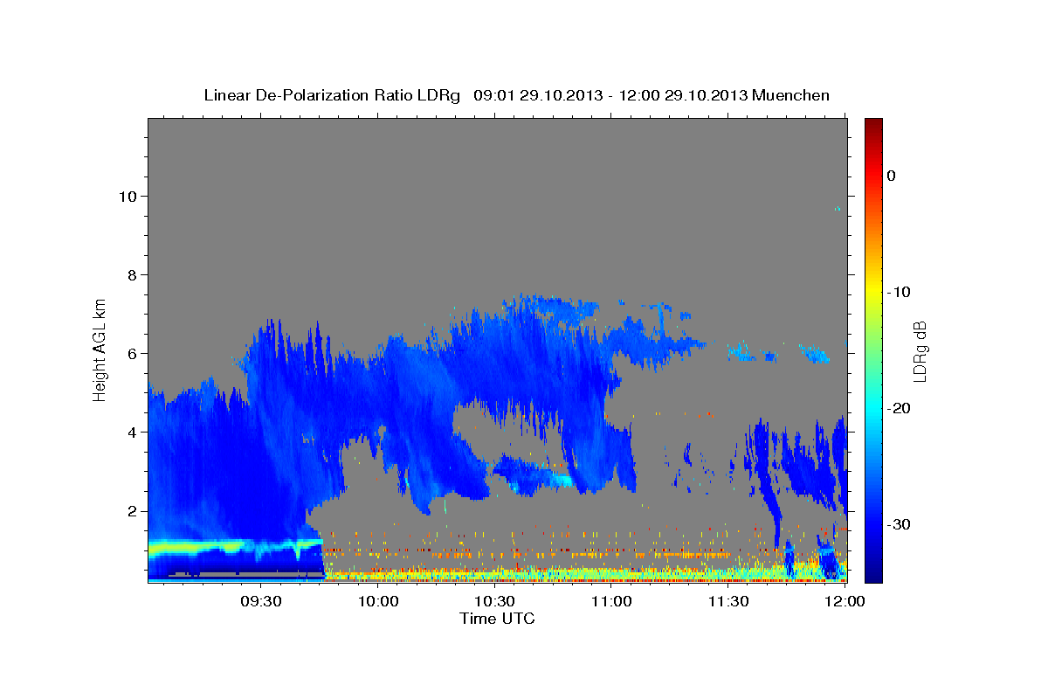Click the height tick label 4

pyautogui.click(x=132, y=433)
